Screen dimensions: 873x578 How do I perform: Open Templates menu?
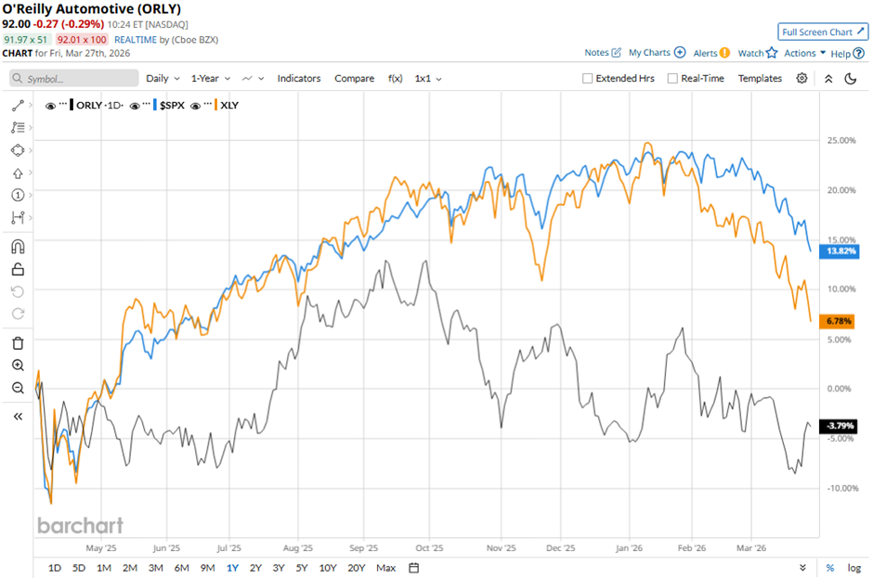(760, 79)
